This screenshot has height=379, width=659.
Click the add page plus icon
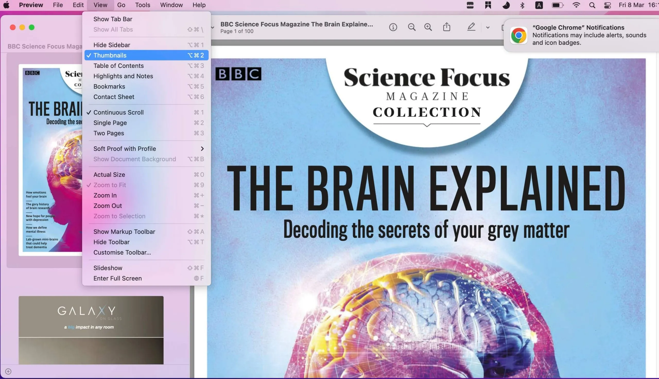[8, 371]
